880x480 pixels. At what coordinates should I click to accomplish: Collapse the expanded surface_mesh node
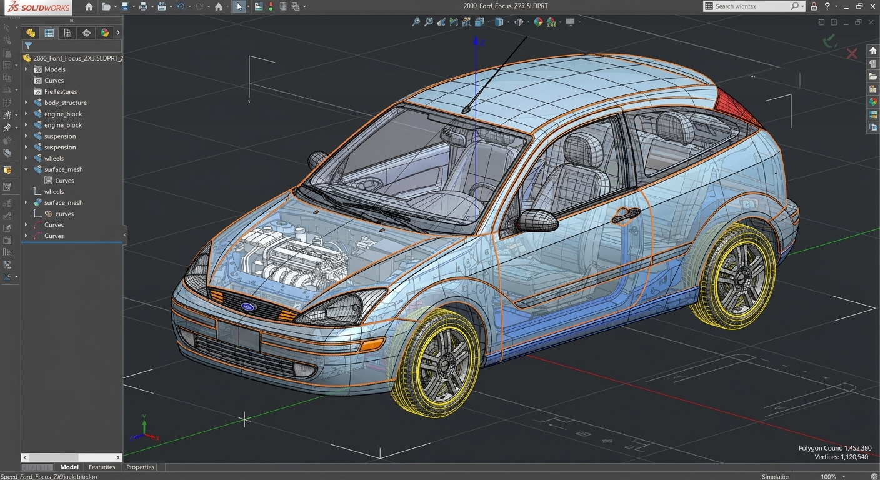pyautogui.click(x=26, y=169)
